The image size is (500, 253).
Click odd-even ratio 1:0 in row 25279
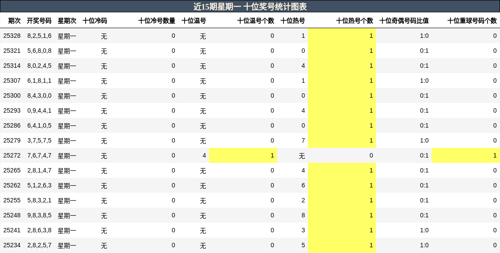point(424,140)
